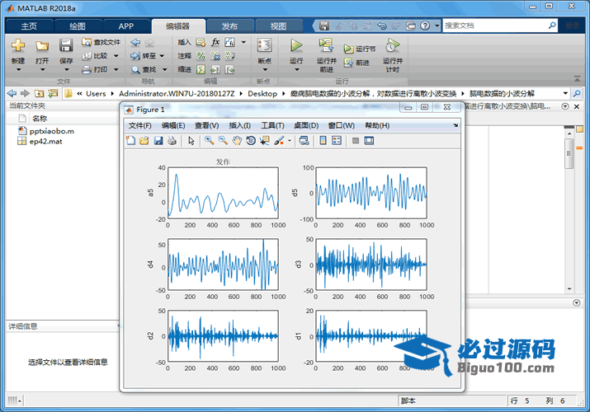Switch to the 绘图 (Plots) tab
The height and width of the screenshot is (412, 590).
click(78, 26)
